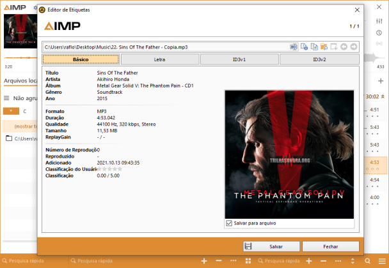Go to next file with right arrow icon

[354, 47]
